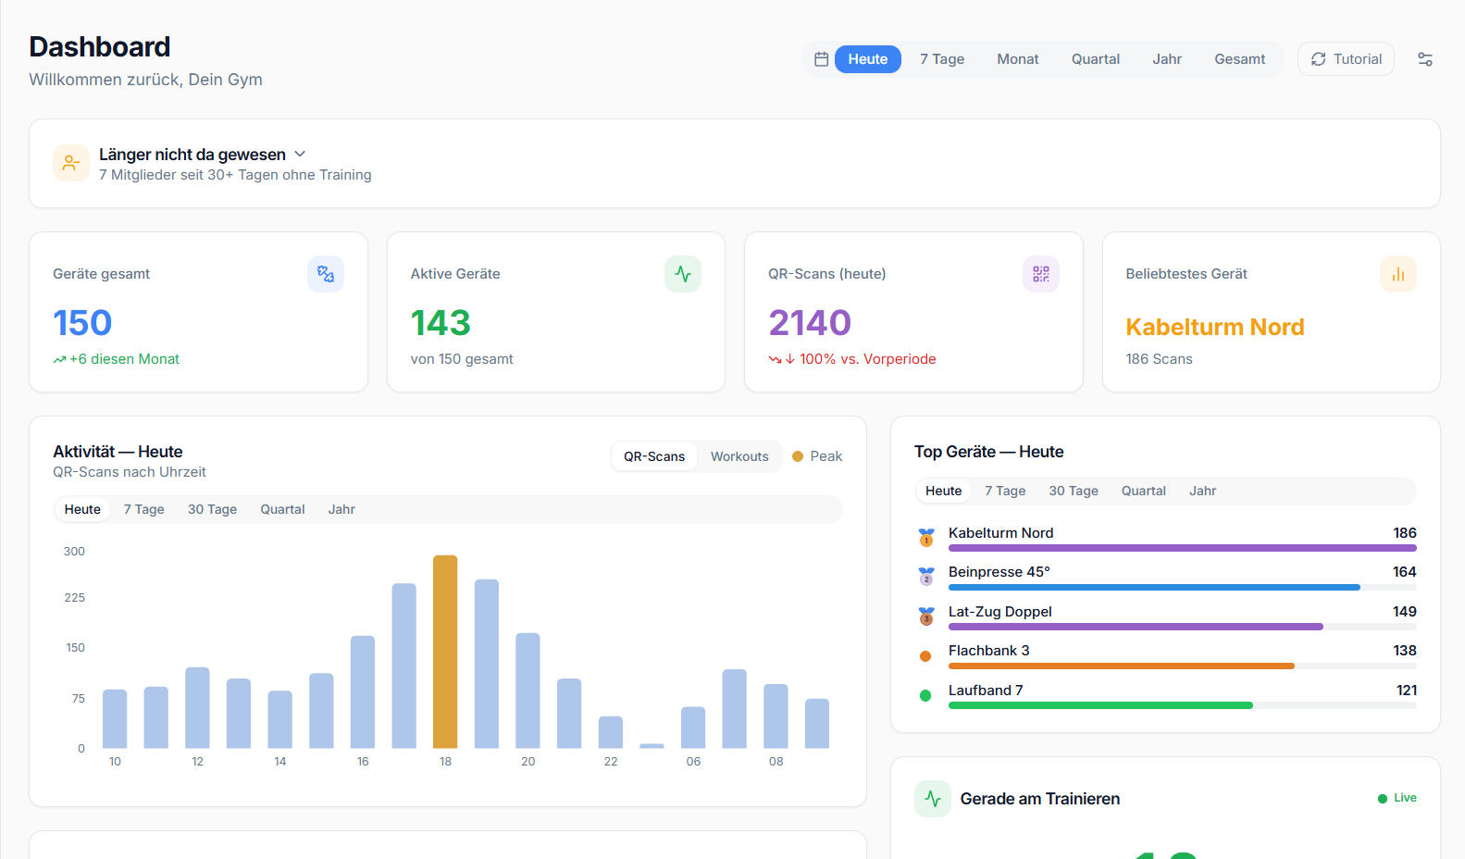Screen dimensions: 1465x859
Task: Choose Quartal in the Top Geräte panel
Action: (1144, 491)
